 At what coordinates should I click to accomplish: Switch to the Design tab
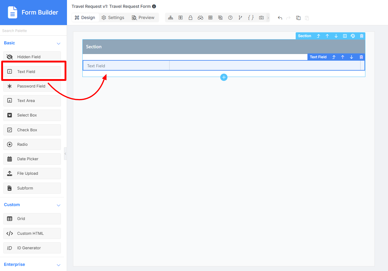(x=85, y=18)
